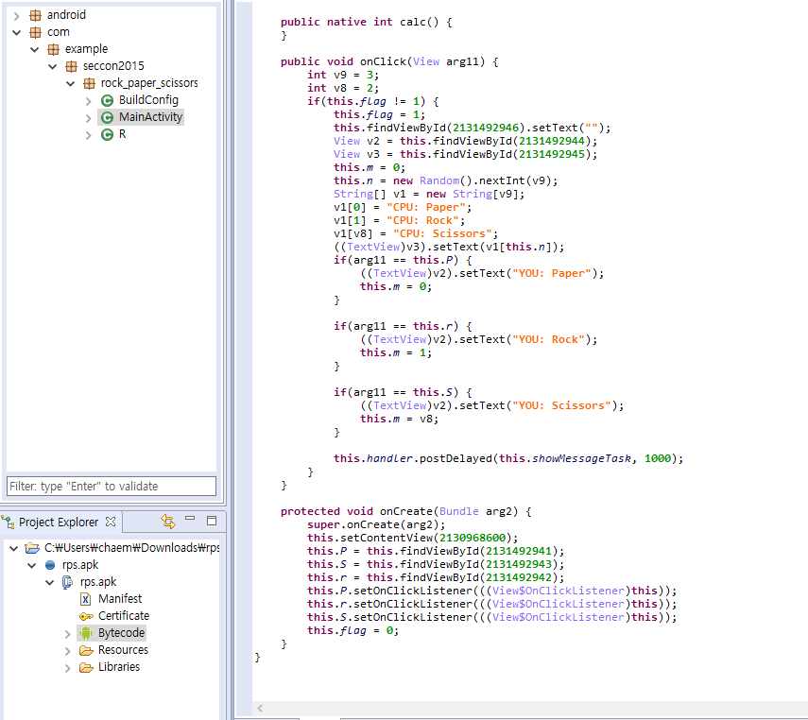
Task: Collapse the com package node
Action: (16, 33)
